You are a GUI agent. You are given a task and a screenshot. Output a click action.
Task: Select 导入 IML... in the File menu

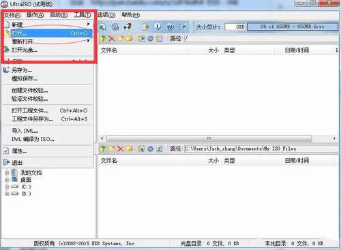click(48, 131)
